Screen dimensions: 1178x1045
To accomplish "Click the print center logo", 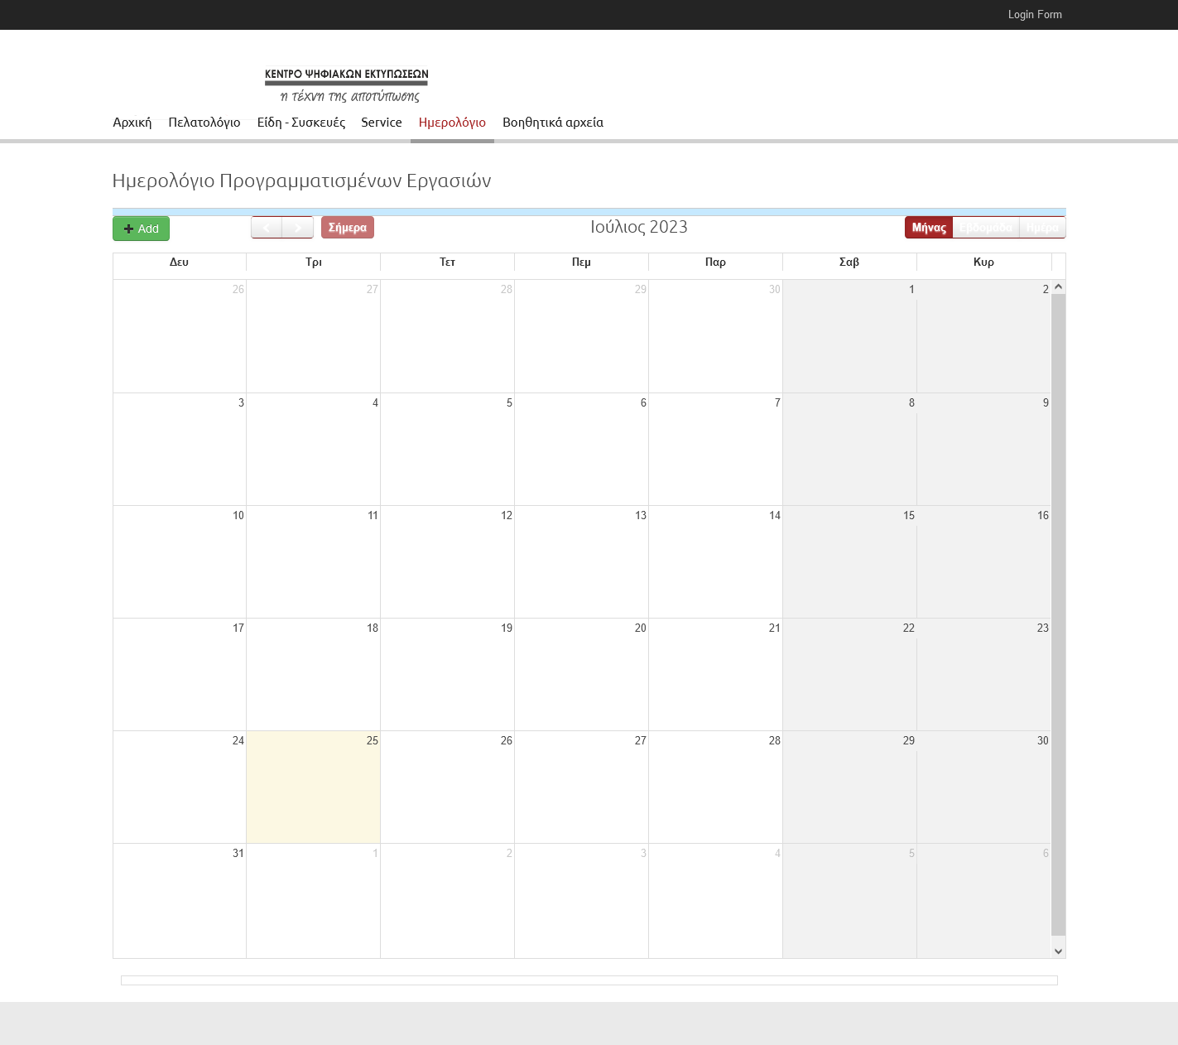I will click(x=346, y=85).
